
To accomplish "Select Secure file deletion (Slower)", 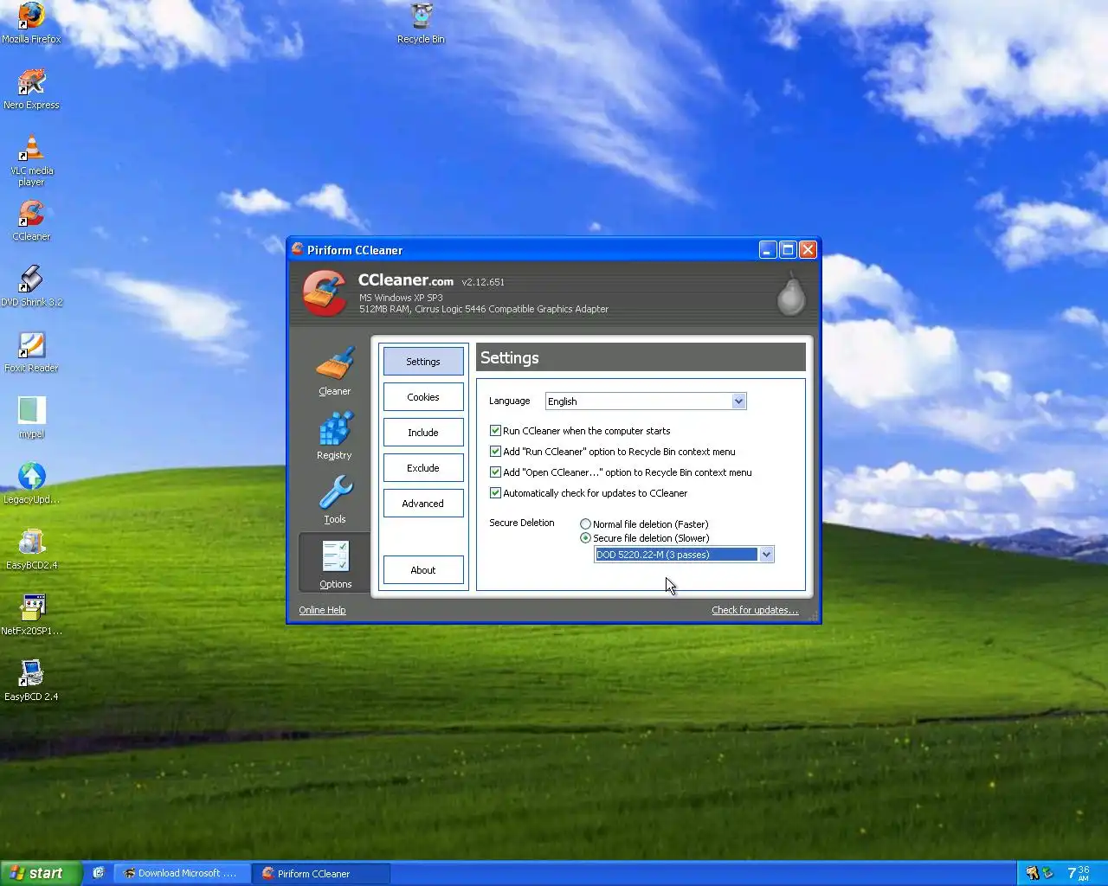I will pos(644,538).
